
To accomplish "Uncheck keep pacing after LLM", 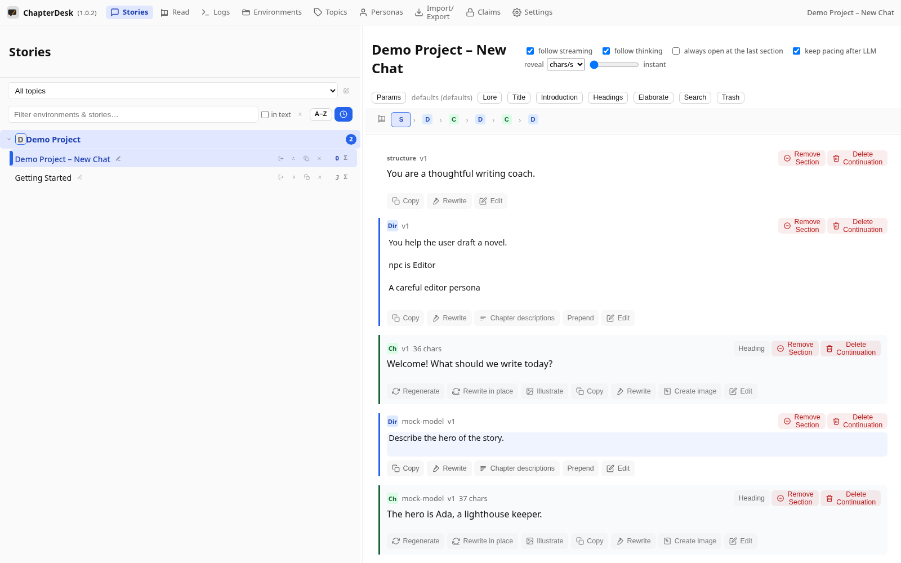I will pos(796,51).
